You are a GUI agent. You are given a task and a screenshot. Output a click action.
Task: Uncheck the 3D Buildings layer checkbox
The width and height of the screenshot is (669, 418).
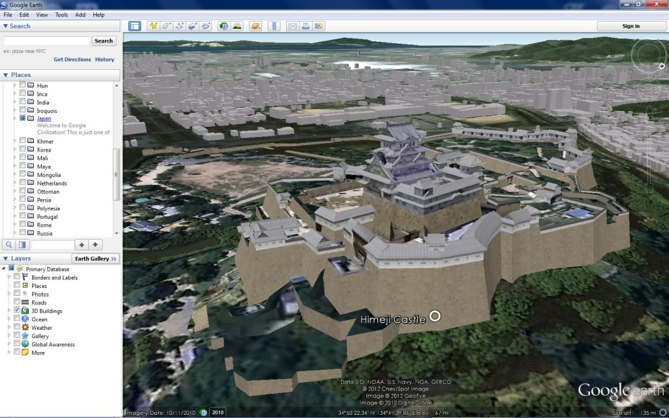17,310
